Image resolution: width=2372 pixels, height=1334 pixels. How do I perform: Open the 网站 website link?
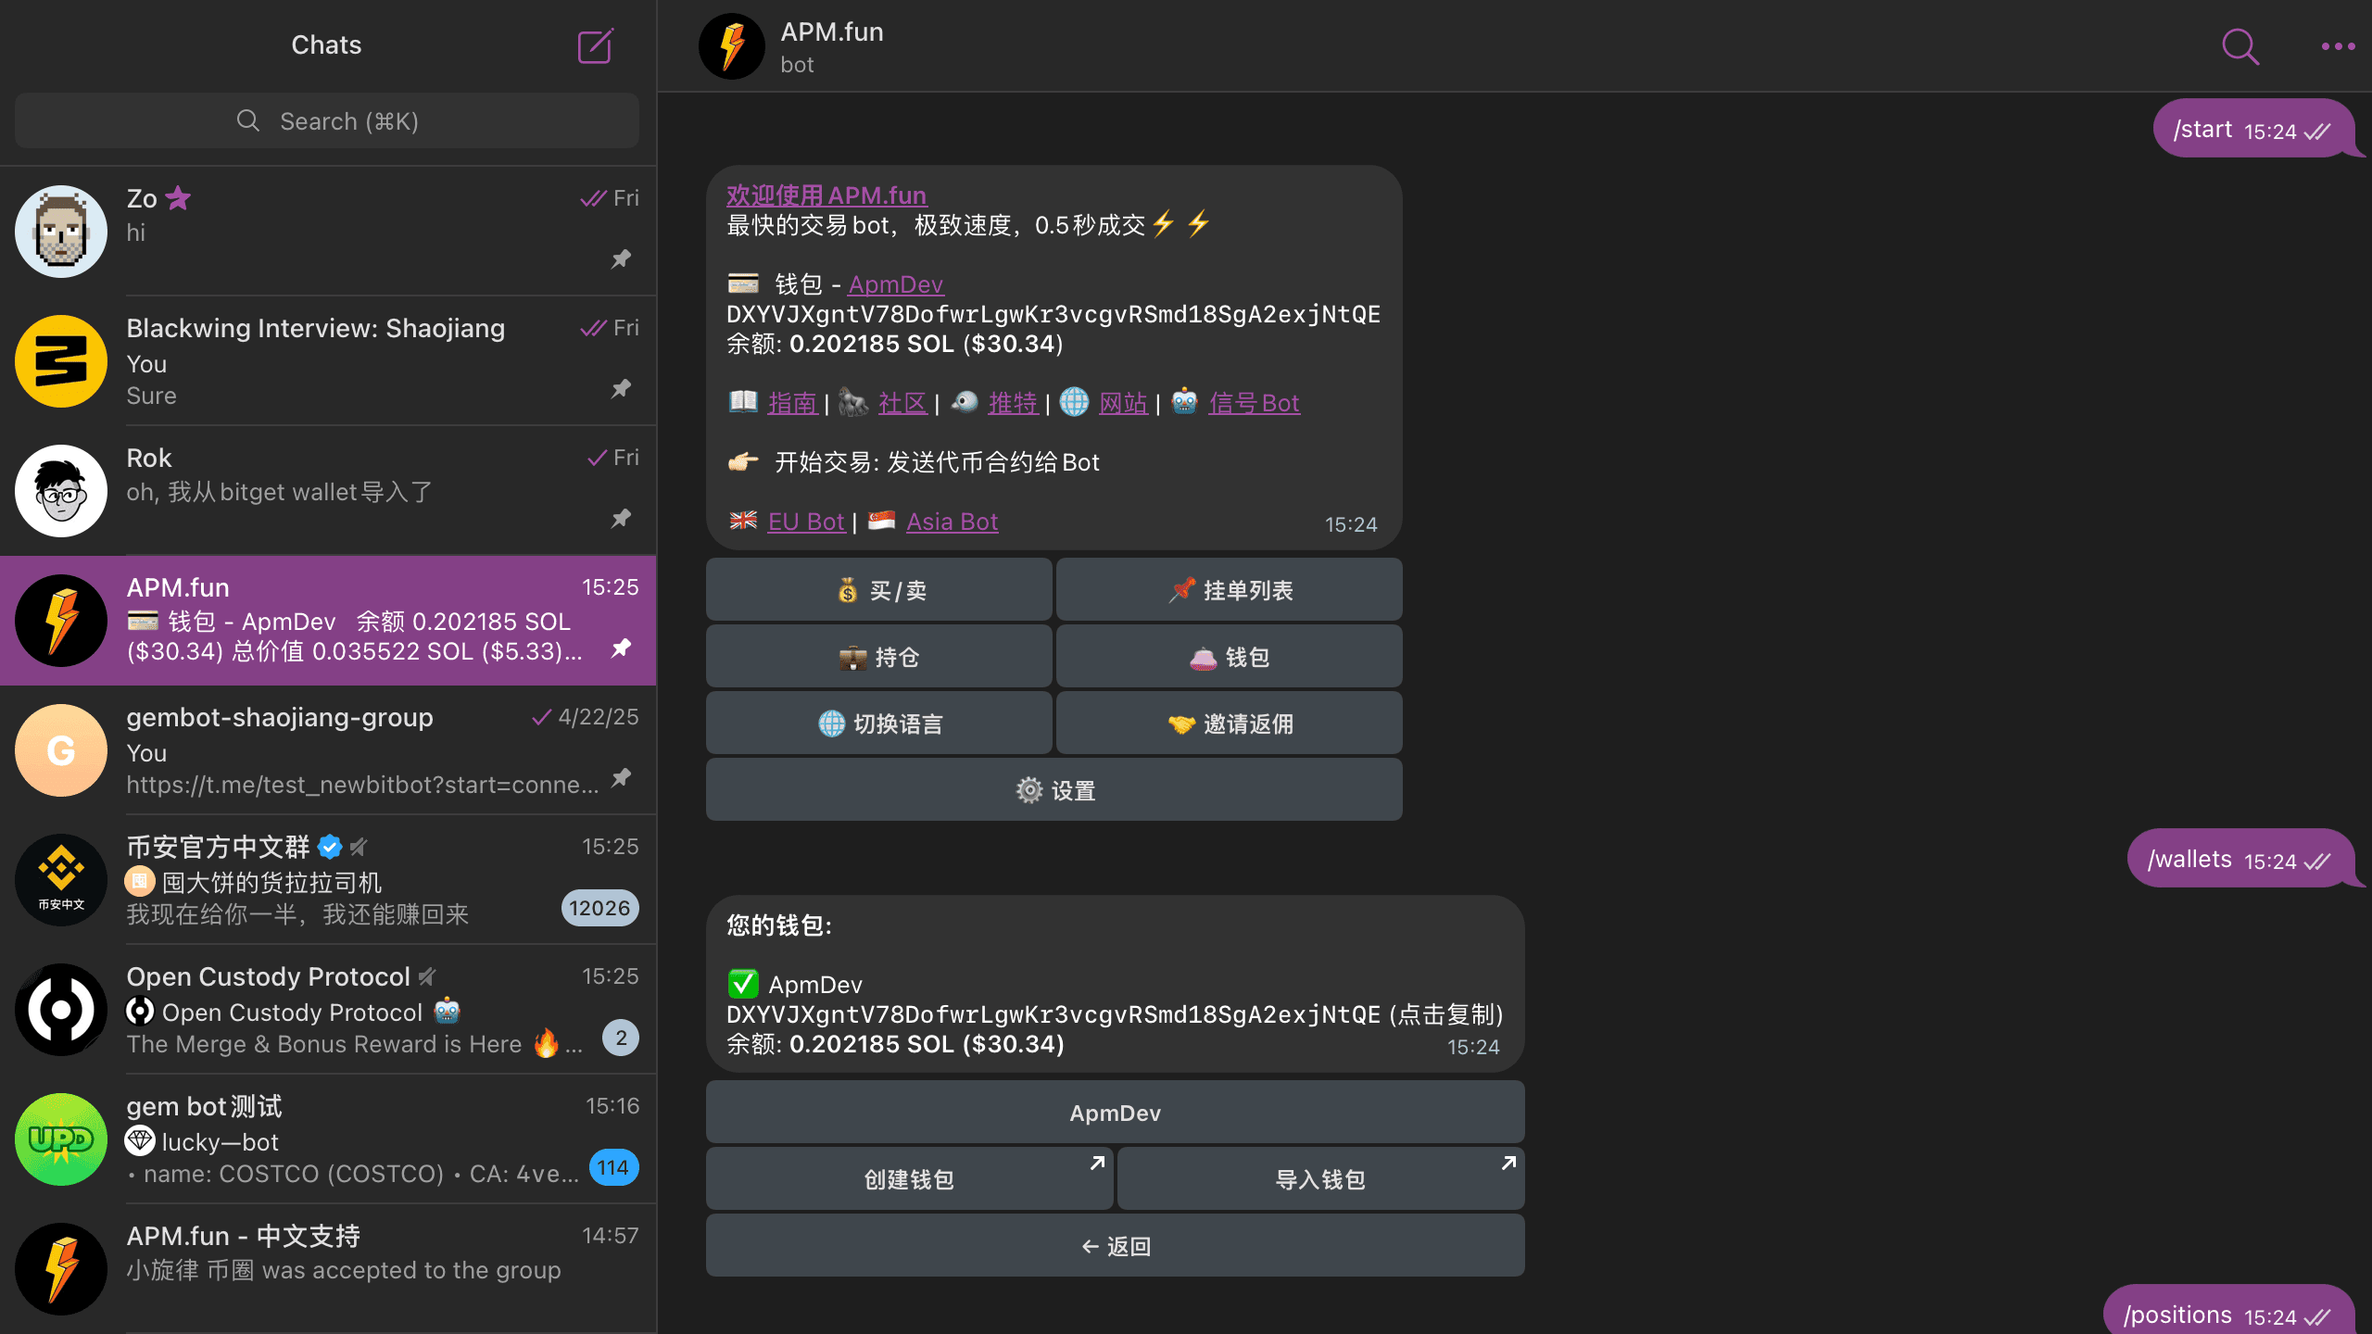[x=1123, y=402]
